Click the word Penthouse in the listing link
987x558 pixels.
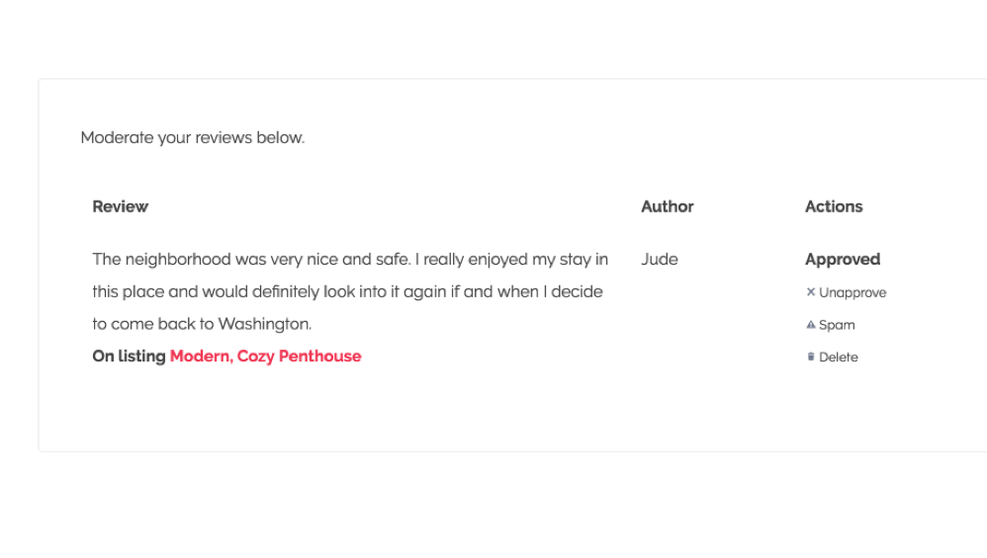319,357
